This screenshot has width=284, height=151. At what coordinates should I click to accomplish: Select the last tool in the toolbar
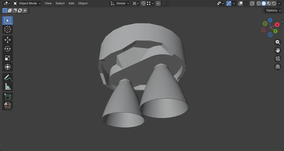[8, 105]
